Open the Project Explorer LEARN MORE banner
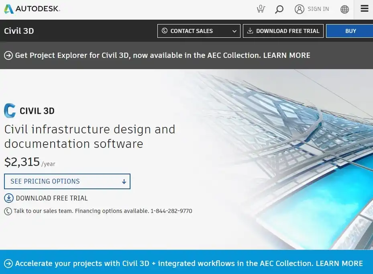This screenshot has height=274, width=373. point(163,55)
